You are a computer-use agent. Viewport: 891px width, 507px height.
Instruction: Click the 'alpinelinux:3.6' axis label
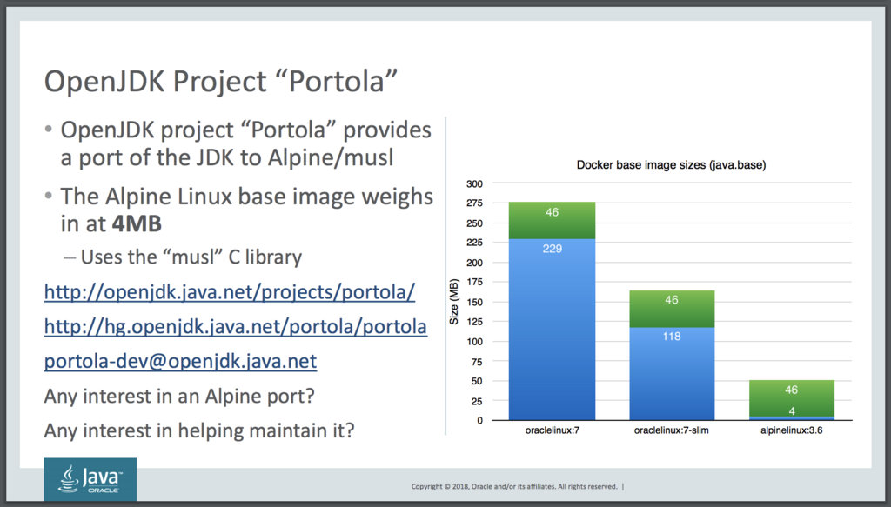pos(792,430)
